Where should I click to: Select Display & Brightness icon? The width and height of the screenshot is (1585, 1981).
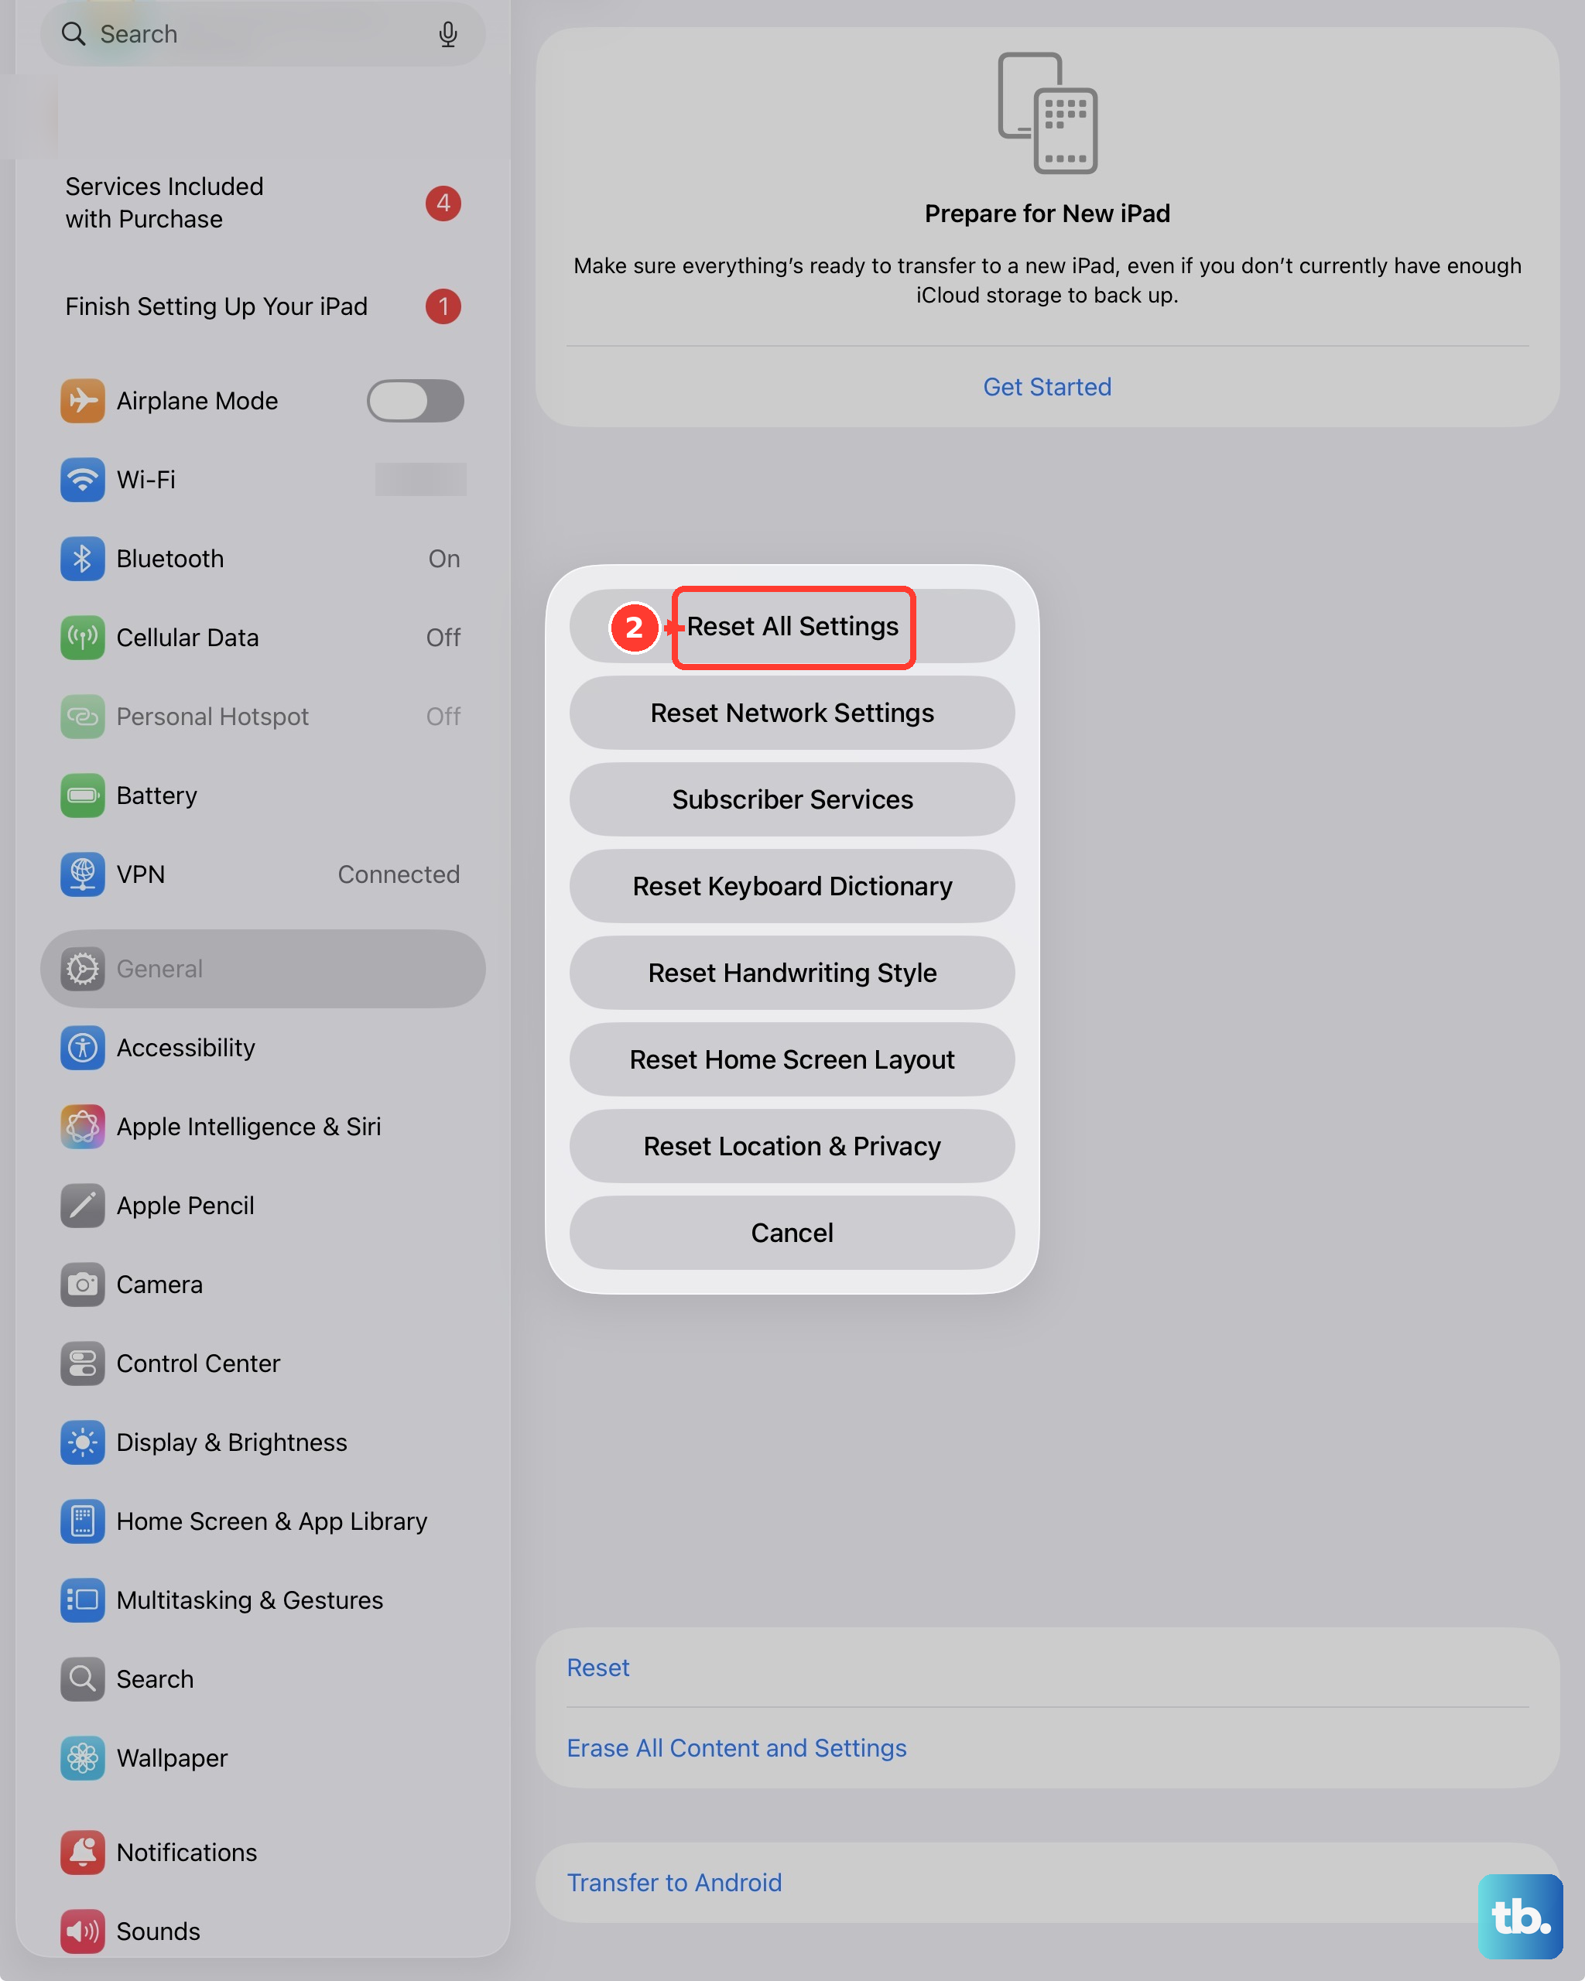tap(83, 1442)
